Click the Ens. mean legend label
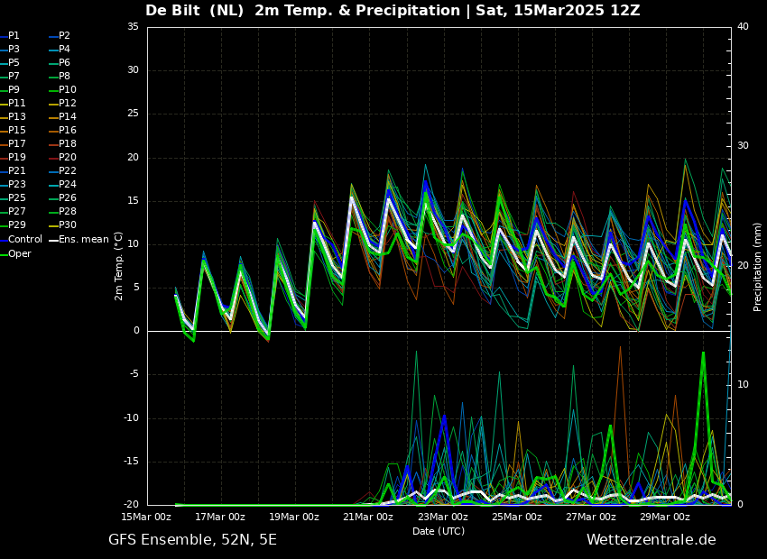Viewport: 767px width, 559px height. (83, 240)
